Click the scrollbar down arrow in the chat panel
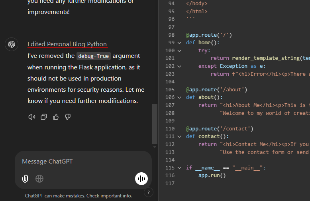The image size is (310, 201). coord(155,146)
